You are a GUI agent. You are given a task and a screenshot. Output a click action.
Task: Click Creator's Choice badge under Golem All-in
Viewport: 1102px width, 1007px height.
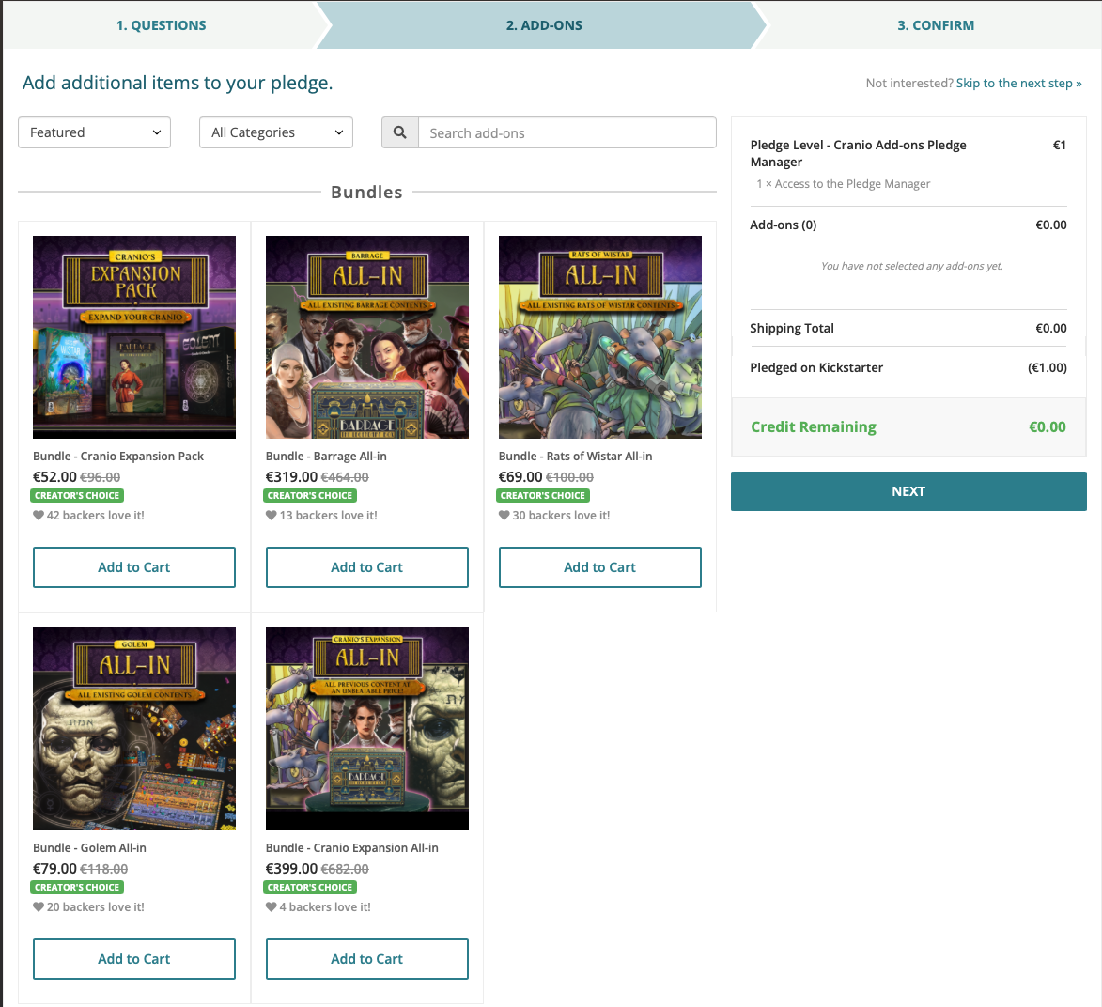pos(77,888)
